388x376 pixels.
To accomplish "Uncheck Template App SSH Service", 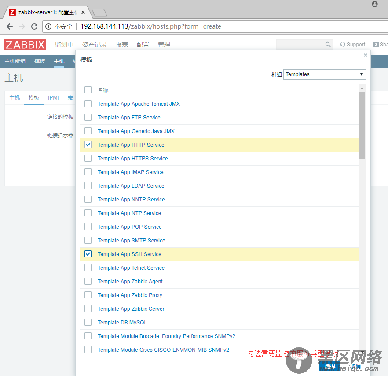I will 88,254.
